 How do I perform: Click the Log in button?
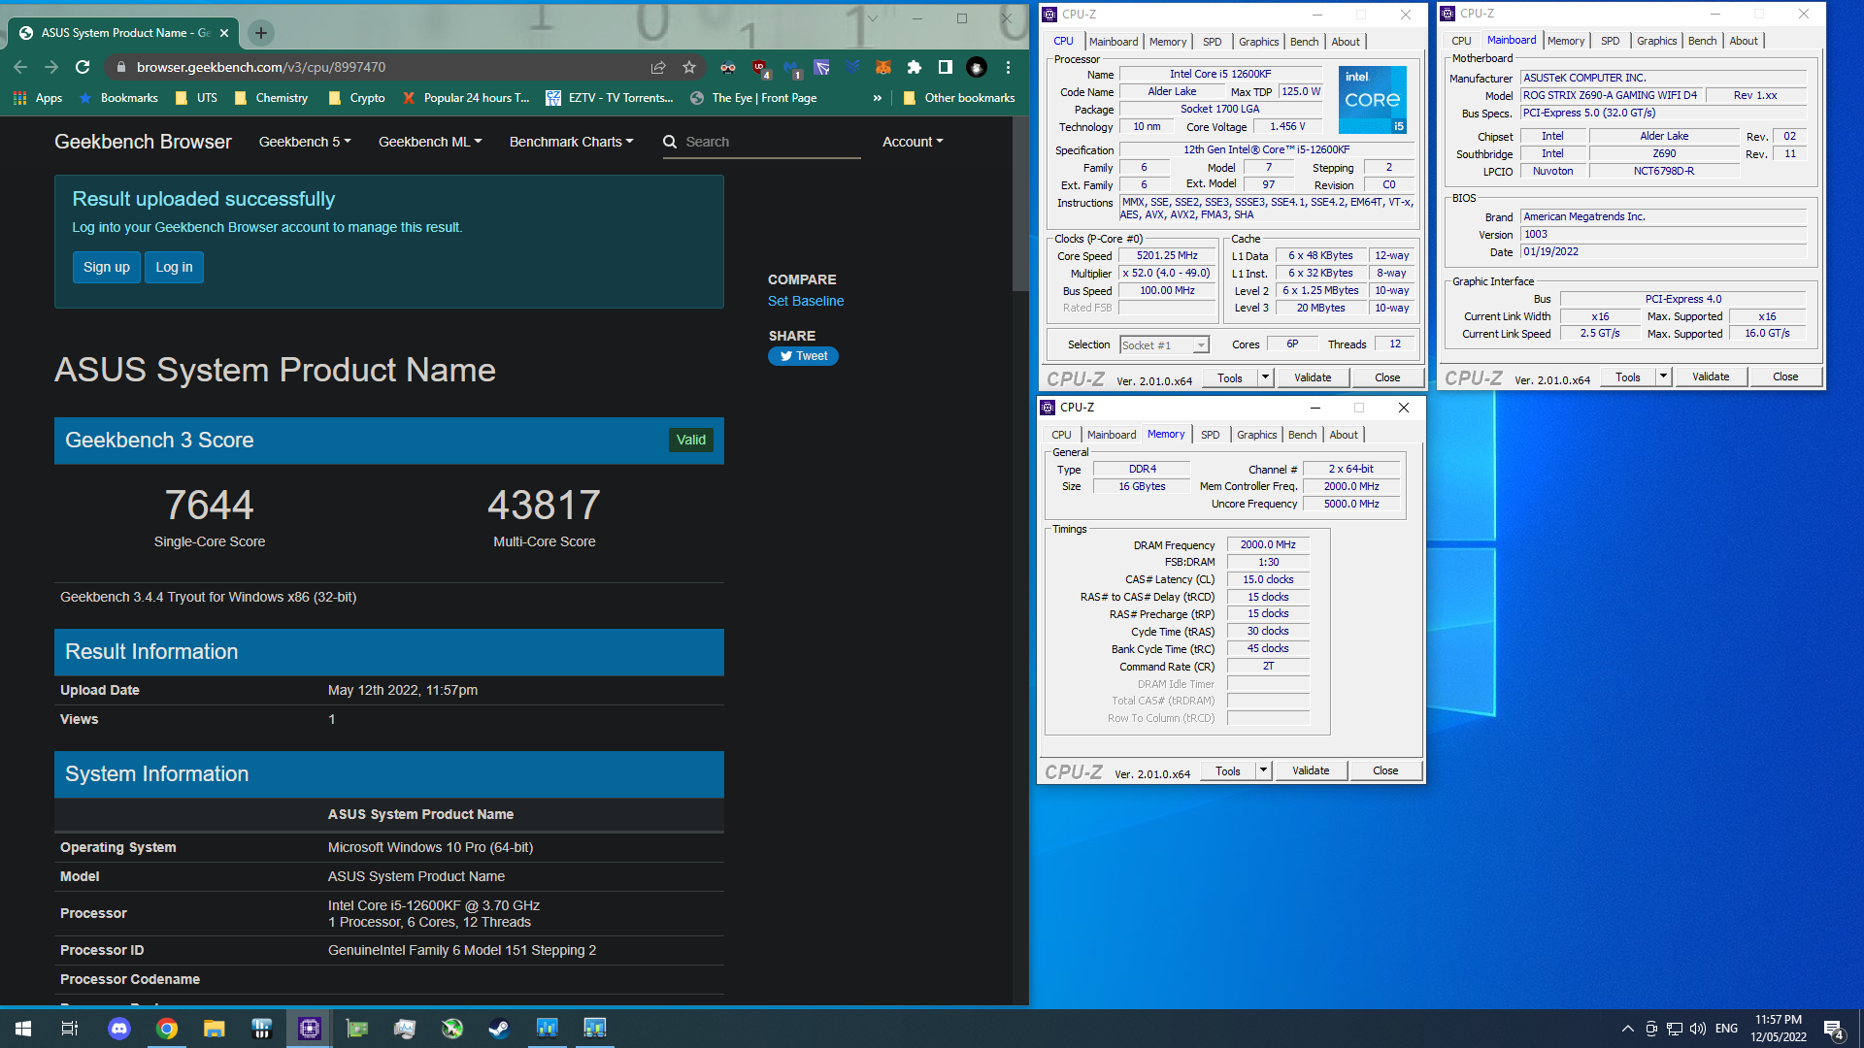tap(174, 267)
